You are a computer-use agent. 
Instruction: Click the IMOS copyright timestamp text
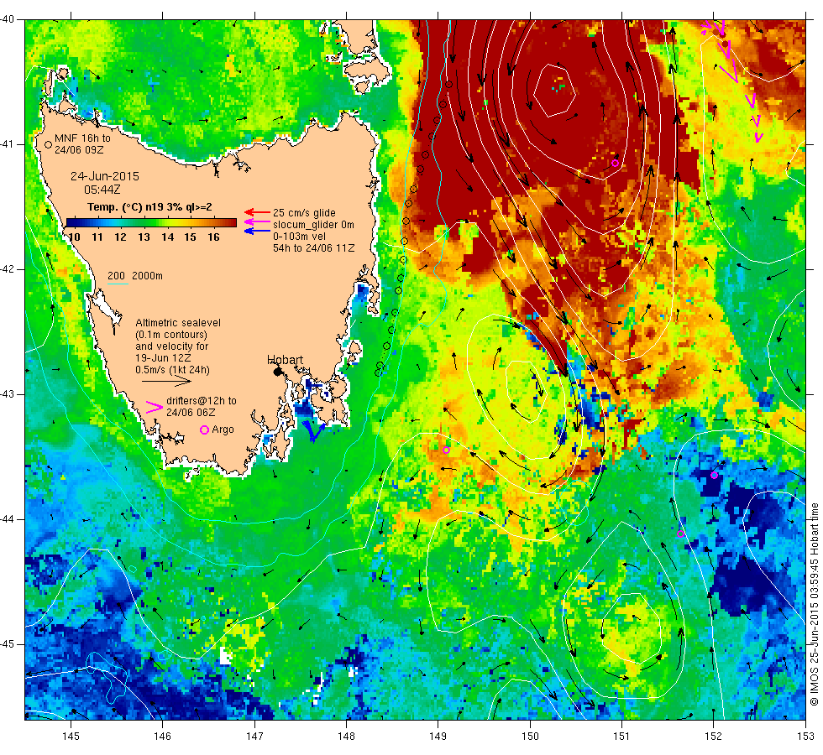tap(814, 604)
